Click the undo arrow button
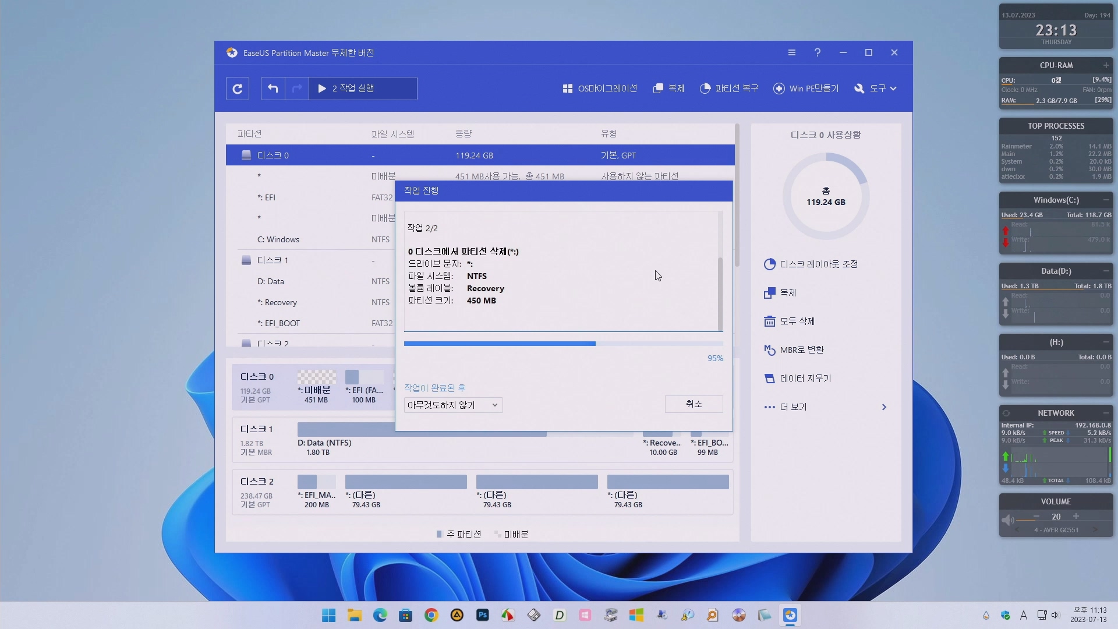This screenshot has width=1118, height=629. pyautogui.click(x=273, y=89)
